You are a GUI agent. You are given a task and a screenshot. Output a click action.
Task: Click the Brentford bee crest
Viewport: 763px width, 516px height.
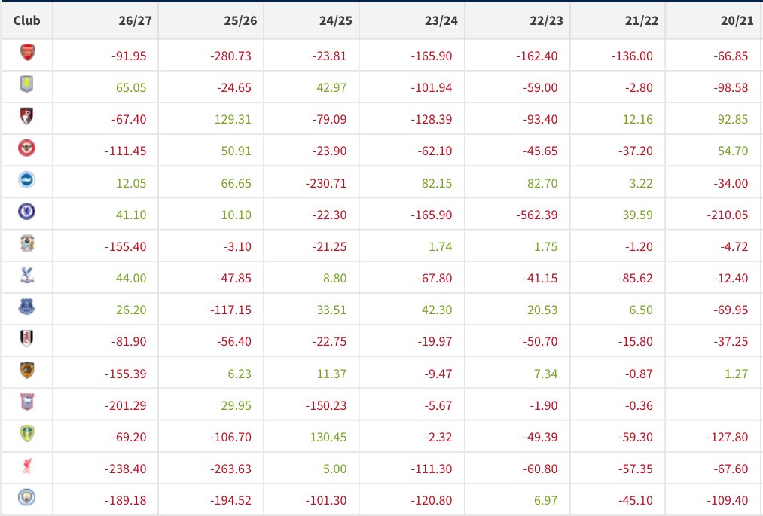coord(27,148)
